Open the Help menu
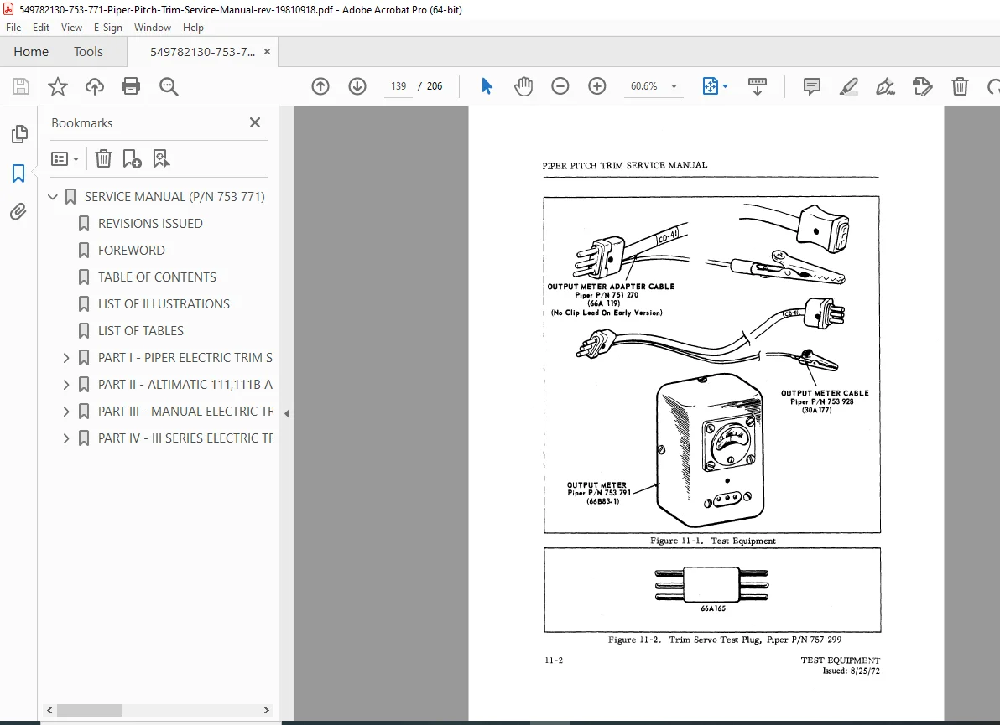Screen dimensions: 1000x725 click(x=193, y=28)
